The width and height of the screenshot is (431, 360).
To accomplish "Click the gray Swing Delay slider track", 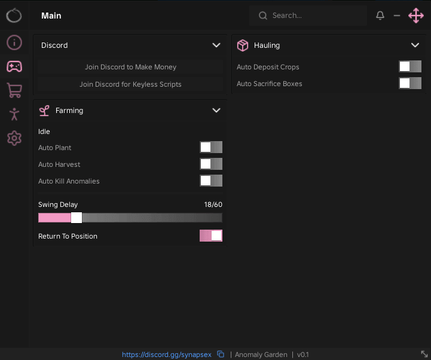I will 152,218.
